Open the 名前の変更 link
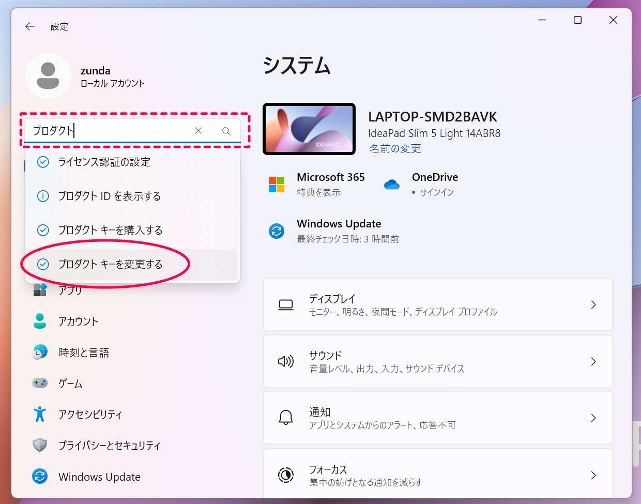Image resolution: width=641 pixels, height=504 pixels. 395,148
